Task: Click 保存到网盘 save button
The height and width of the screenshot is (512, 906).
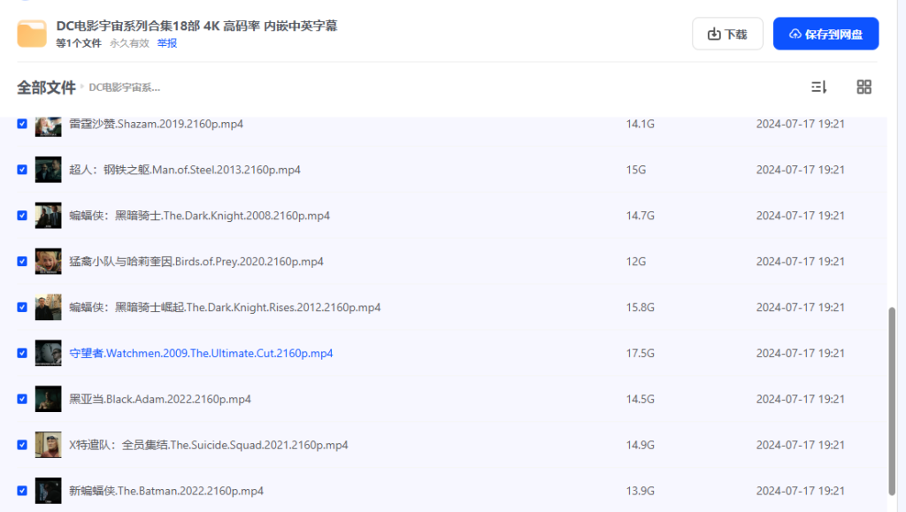Action: [x=825, y=34]
